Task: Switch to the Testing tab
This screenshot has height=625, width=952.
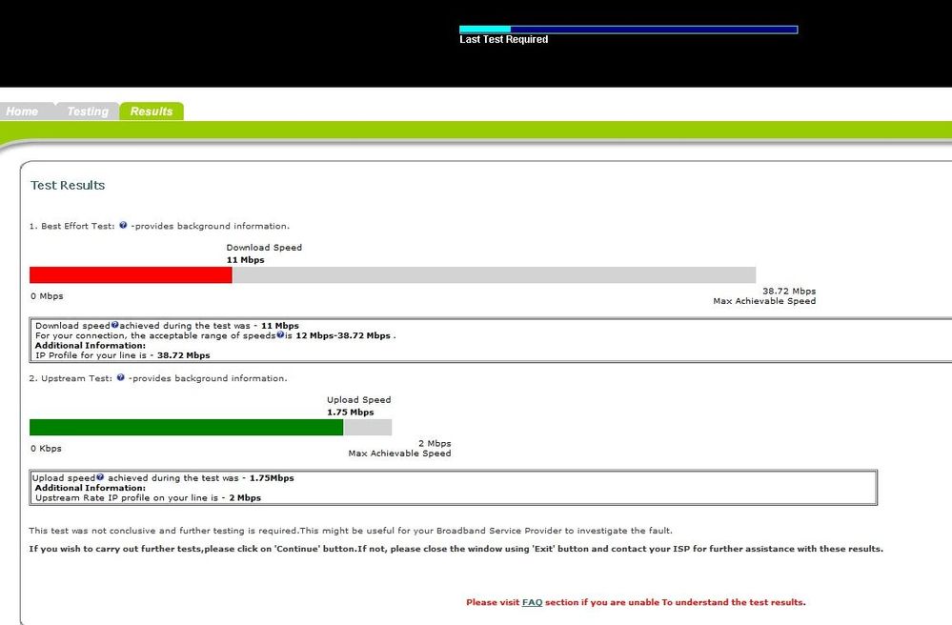Action: (88, 111)
